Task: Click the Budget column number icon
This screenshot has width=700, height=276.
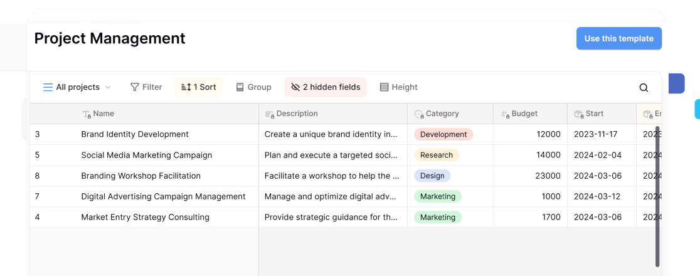Action: [x=505, y=114]
